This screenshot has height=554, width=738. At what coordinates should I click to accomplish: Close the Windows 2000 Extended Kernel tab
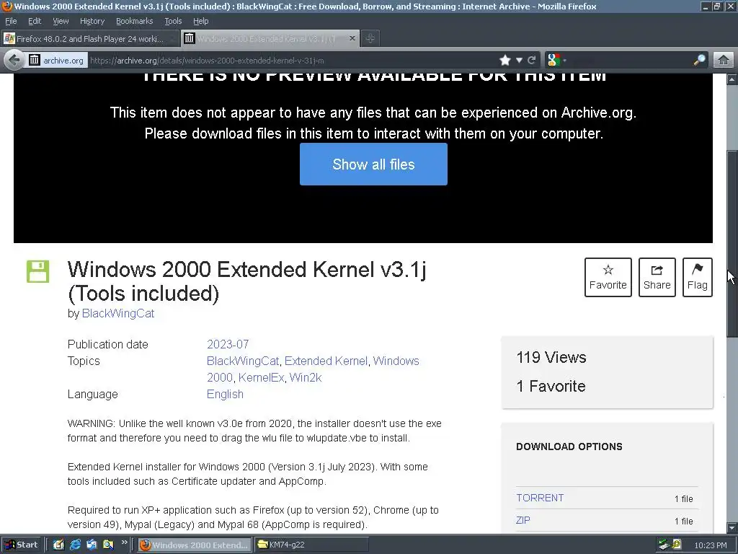352,39
